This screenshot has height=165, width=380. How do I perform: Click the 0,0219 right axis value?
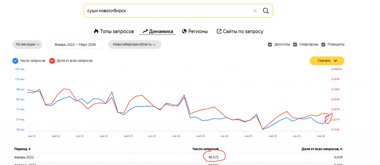(335, 119)
